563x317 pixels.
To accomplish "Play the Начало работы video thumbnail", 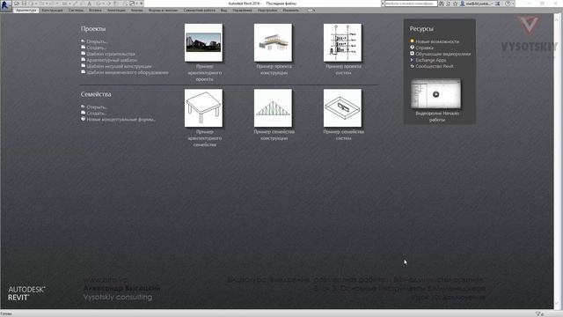I will [436, 94].
